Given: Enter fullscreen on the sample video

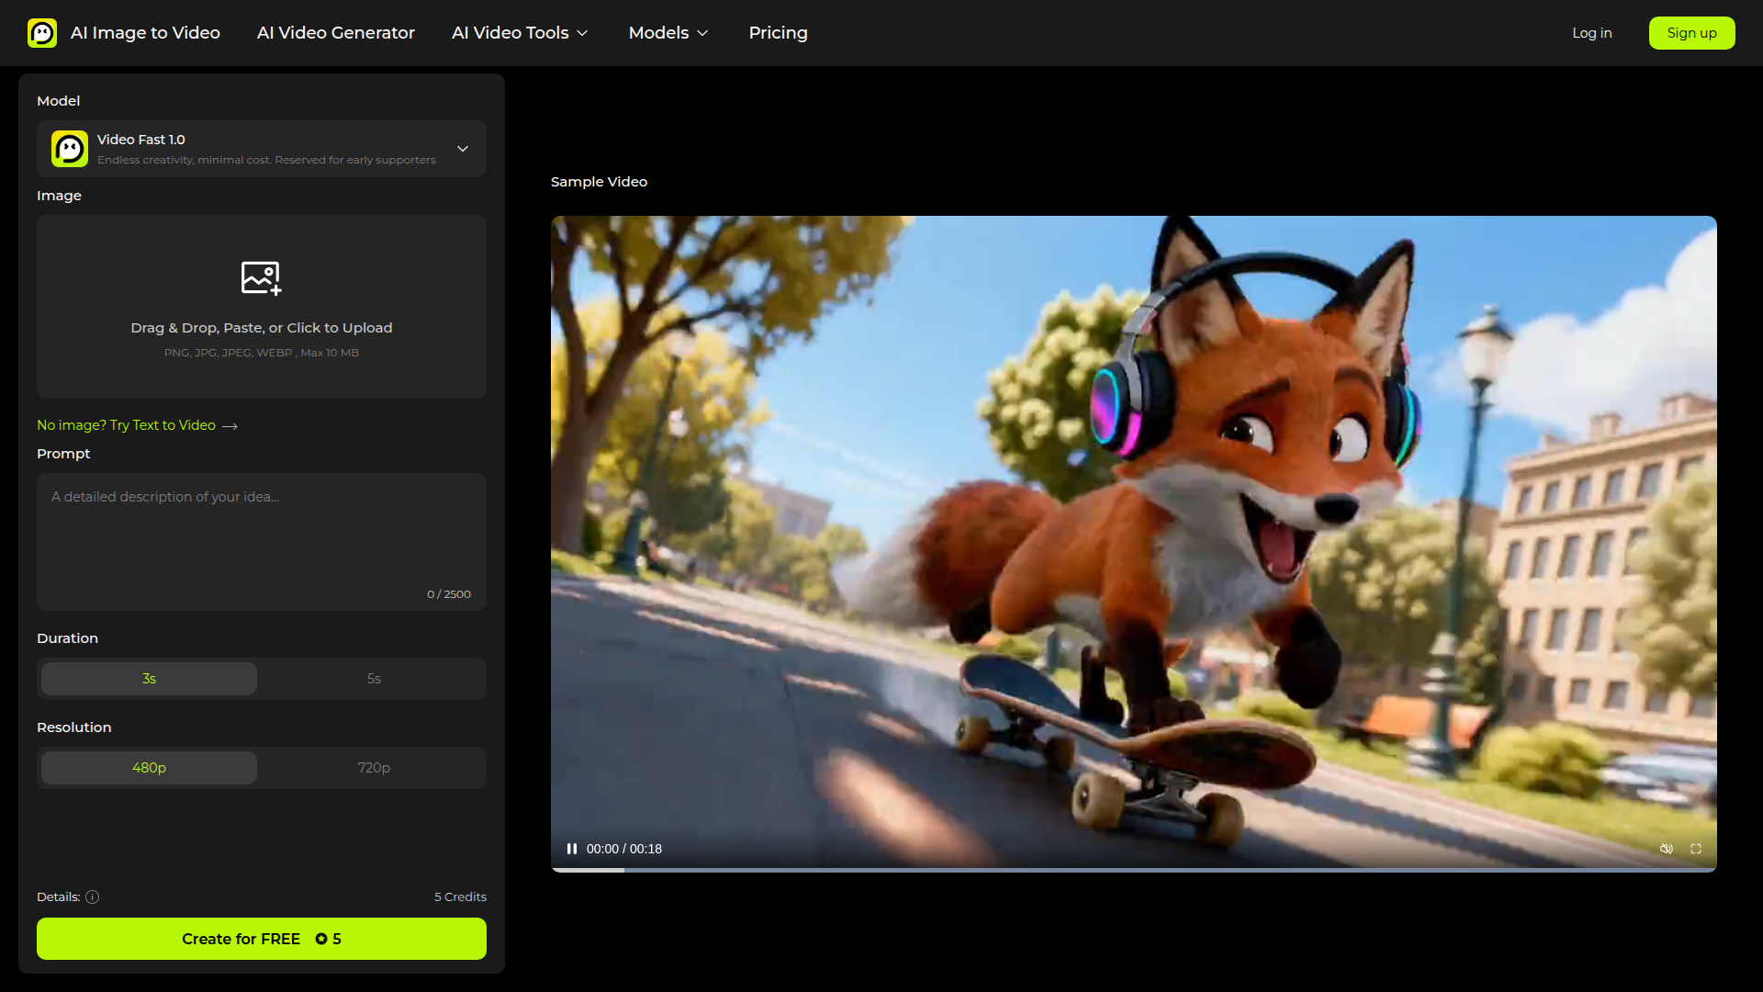Looking at the screenshot, I should click(1696, 849).
